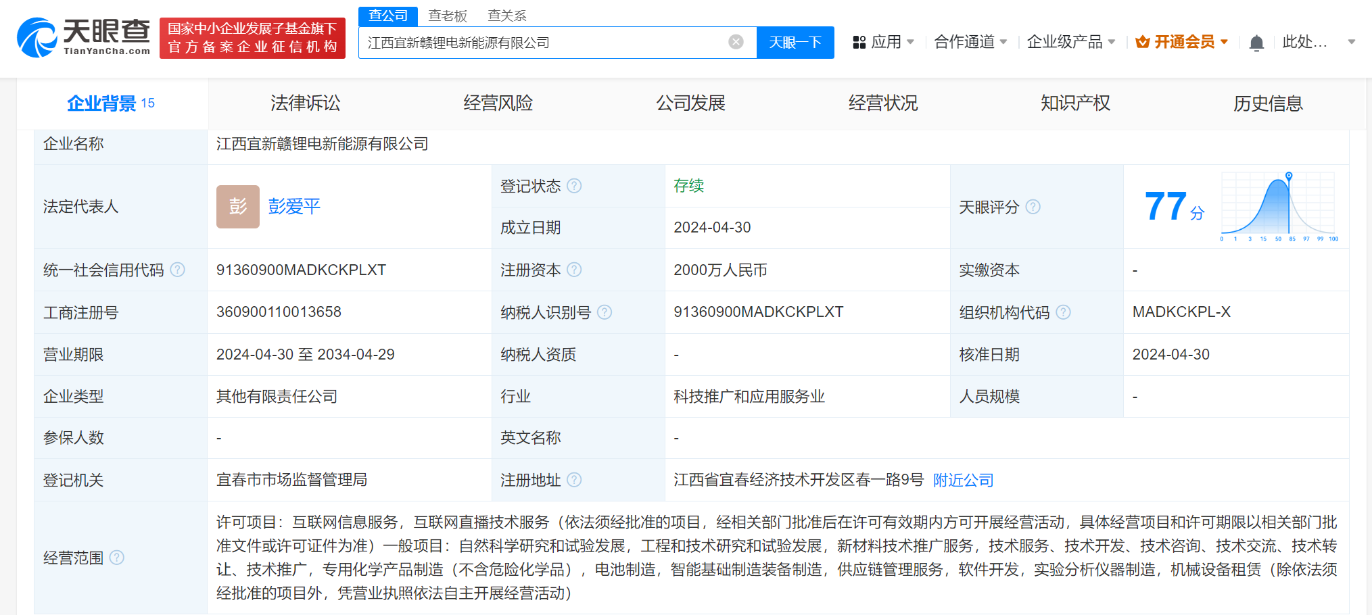Screen dimensions: 1372x615
Task: Click help icon beside 统一社会信用代码
Action: click(178, 270)
